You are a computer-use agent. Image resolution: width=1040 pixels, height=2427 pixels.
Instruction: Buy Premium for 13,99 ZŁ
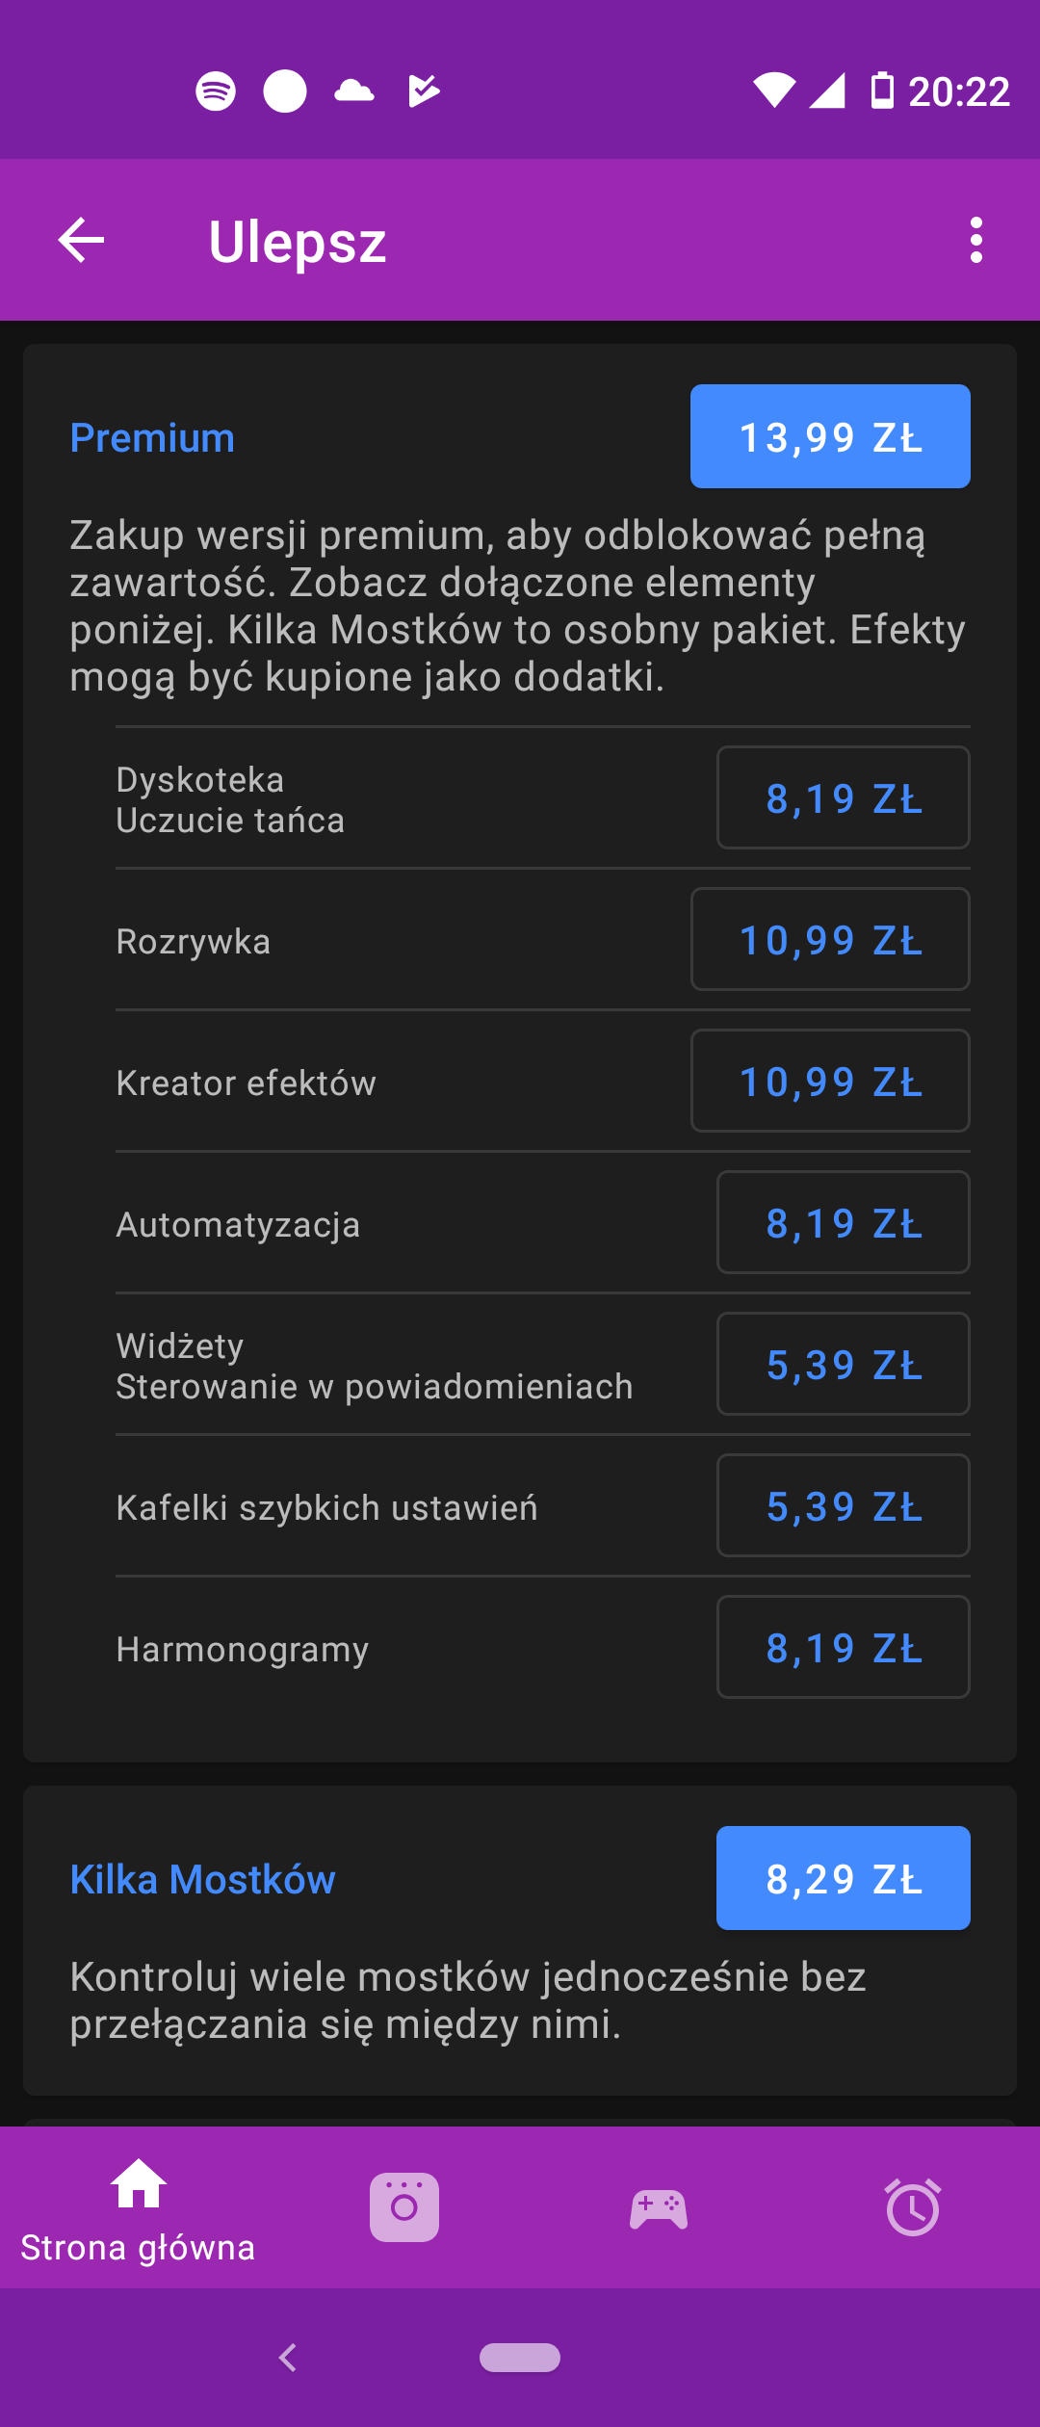click(x=829, y=436)
